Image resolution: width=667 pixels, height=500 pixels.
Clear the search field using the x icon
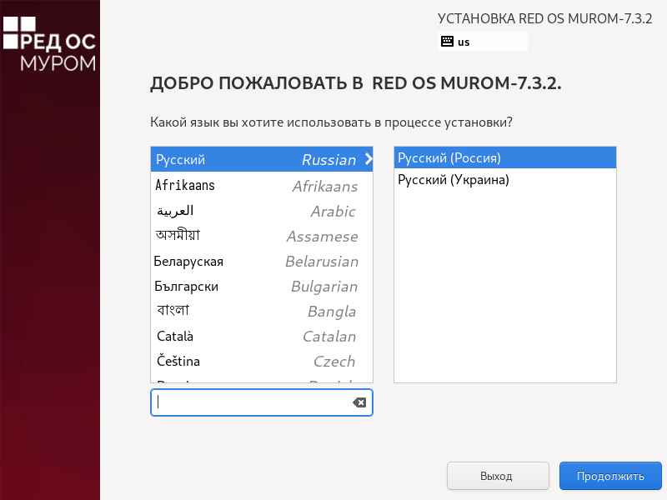(x=359, y=402)
